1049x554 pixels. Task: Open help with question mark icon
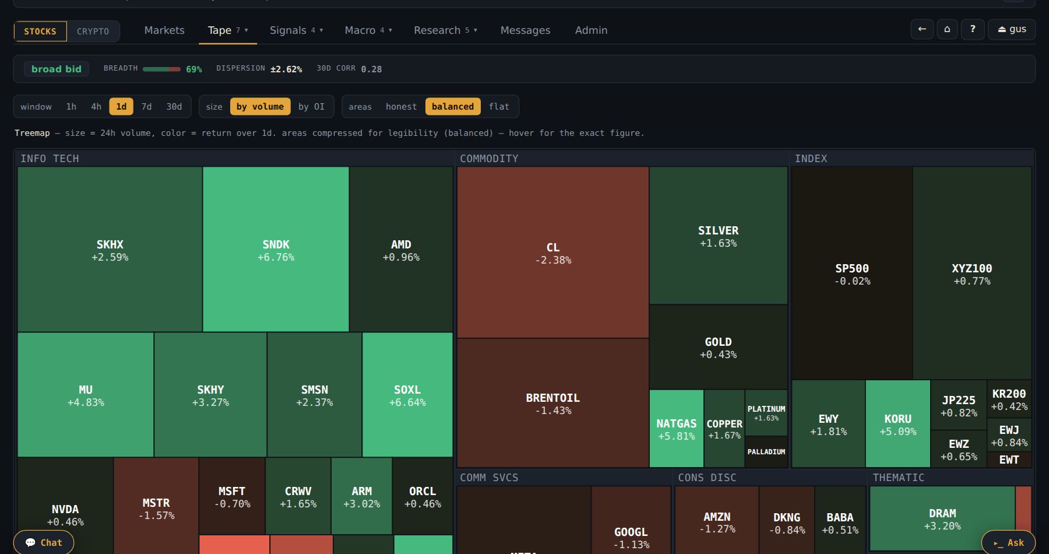tap(973, 29)
